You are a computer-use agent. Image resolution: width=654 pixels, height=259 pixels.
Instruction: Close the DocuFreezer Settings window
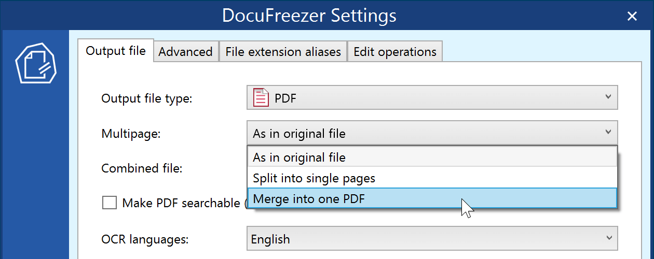pos(632,16)
